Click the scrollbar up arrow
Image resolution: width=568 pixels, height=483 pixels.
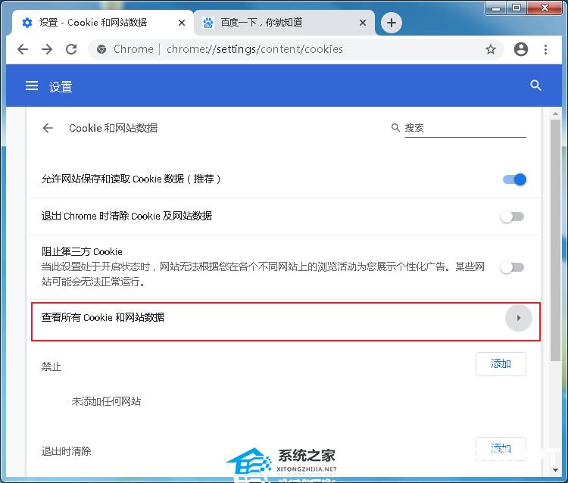[555, 114]
